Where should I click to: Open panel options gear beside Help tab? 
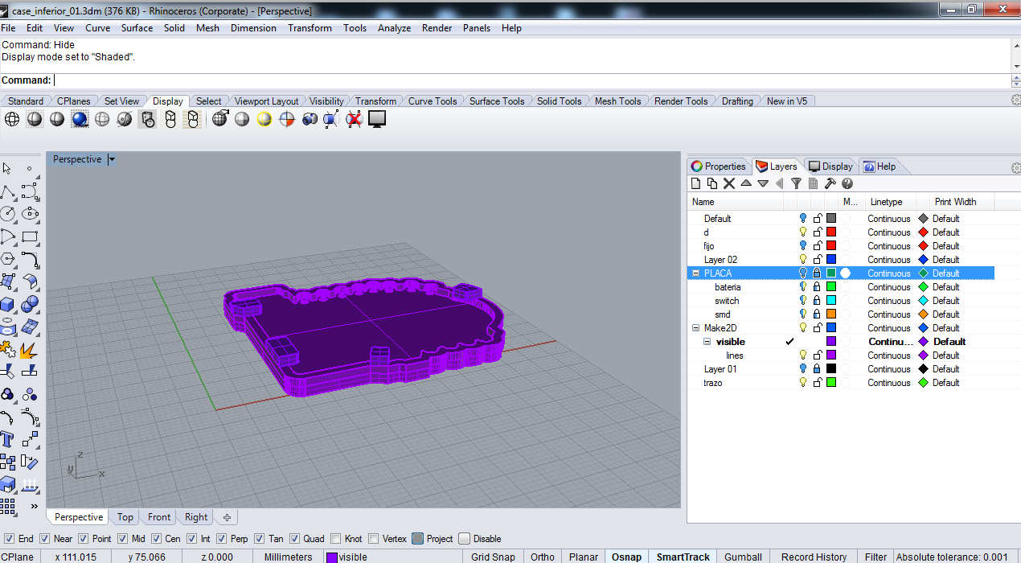[1015, 167]
